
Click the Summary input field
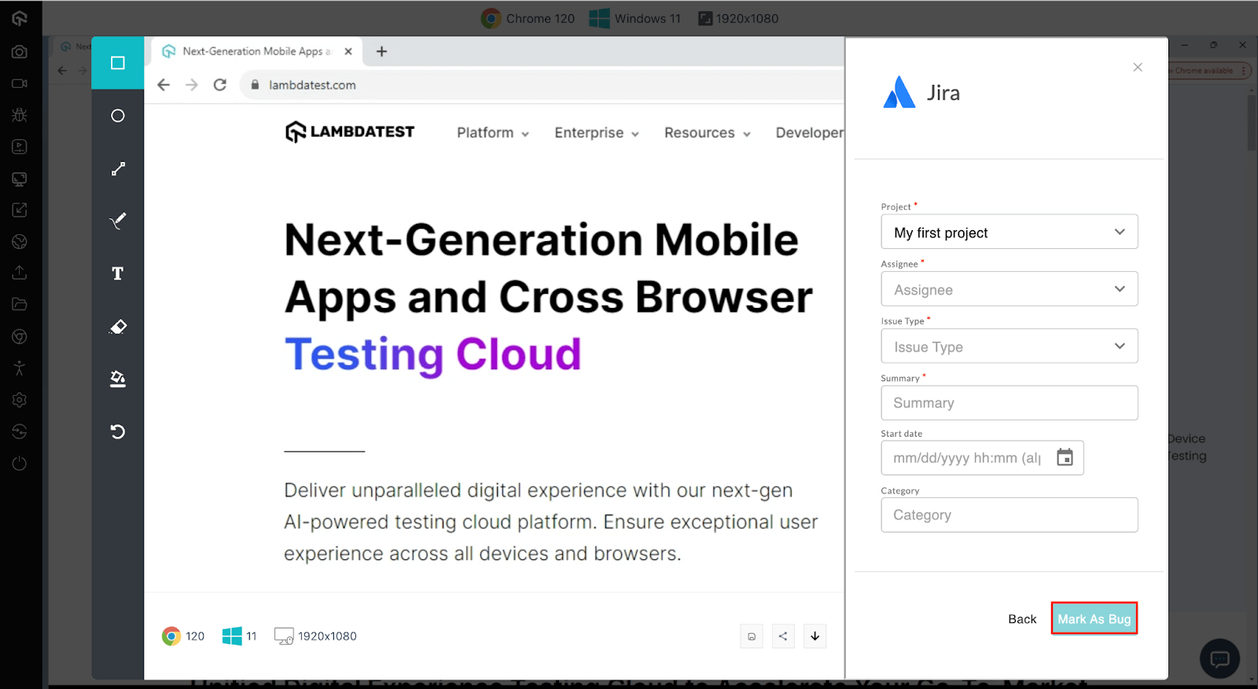(1009, 403)
